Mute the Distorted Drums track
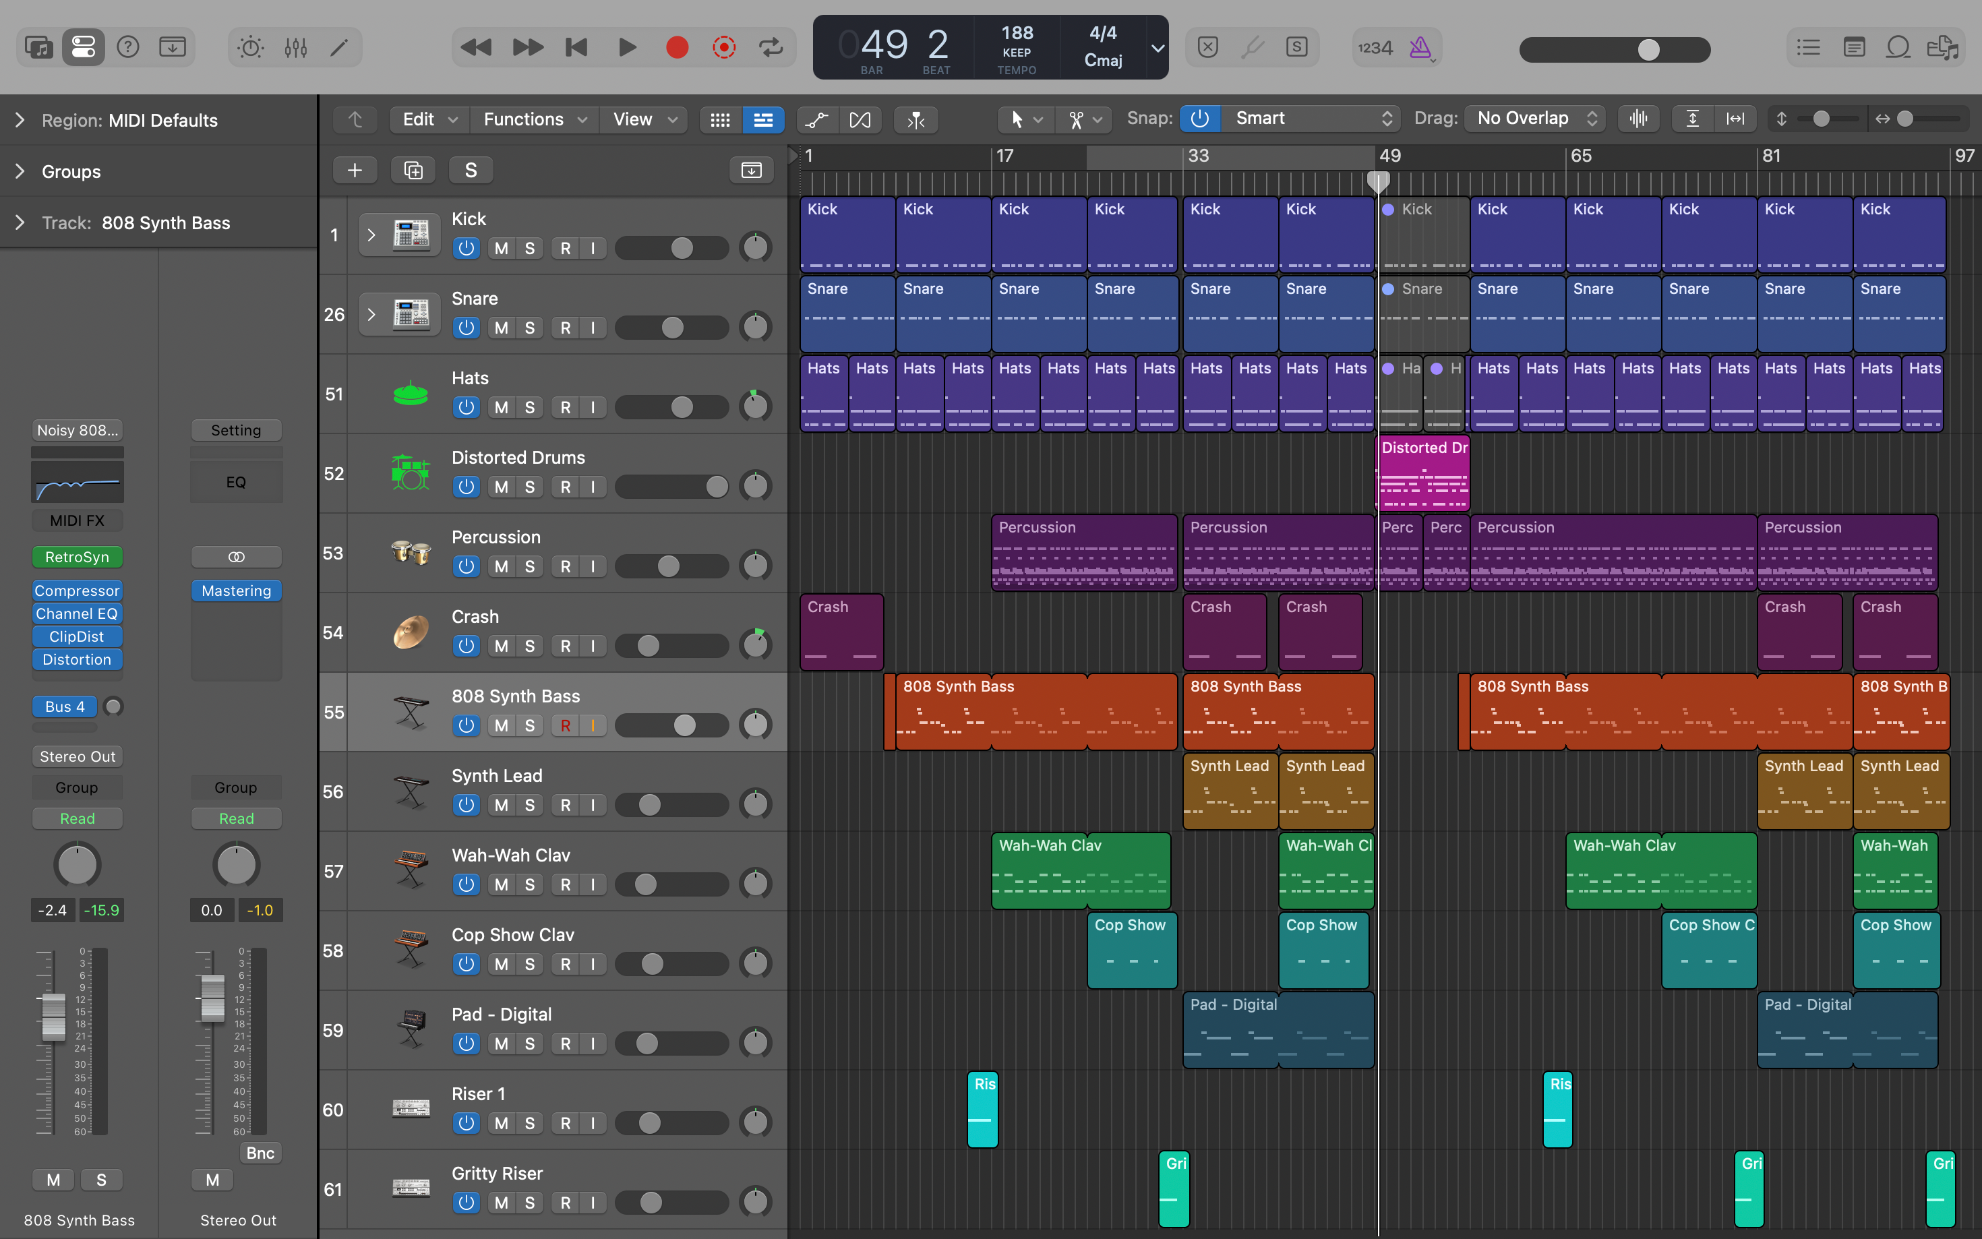The width and height of the screenshot is (1982, 1239). (x=502, y=487)
